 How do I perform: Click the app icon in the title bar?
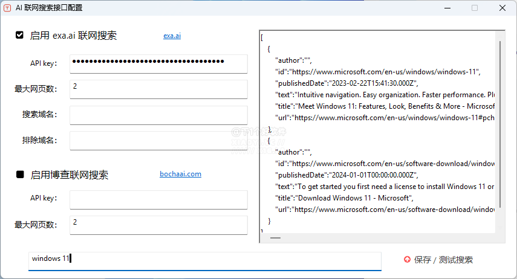pyautogui.click(x=7, y=8)
